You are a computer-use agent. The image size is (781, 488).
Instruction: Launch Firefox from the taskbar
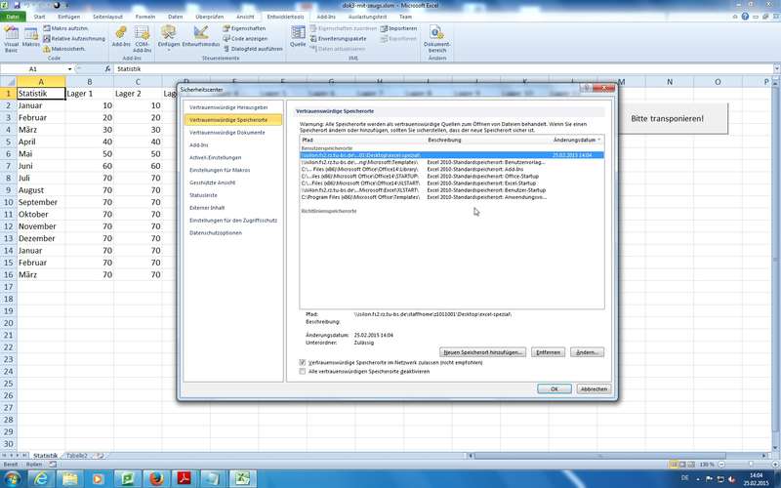(155, 477)
